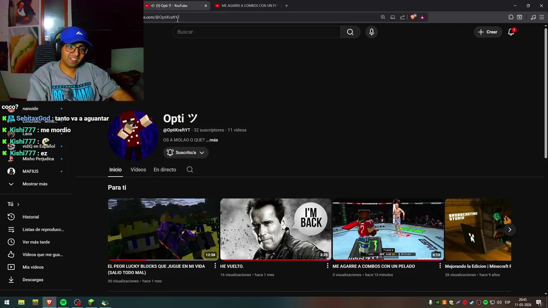Viewport: 548px width, 308px height.
Task: Click the share page icon in address bar
Action: (402, 17)
